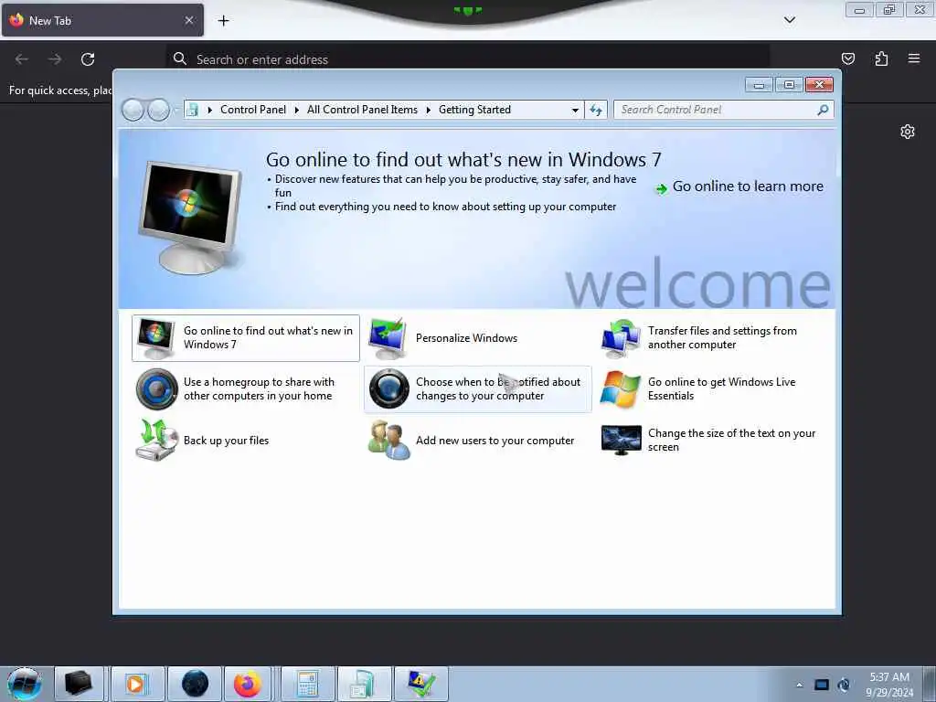
Task: Click the Back up your files icon
Action: 156,441
